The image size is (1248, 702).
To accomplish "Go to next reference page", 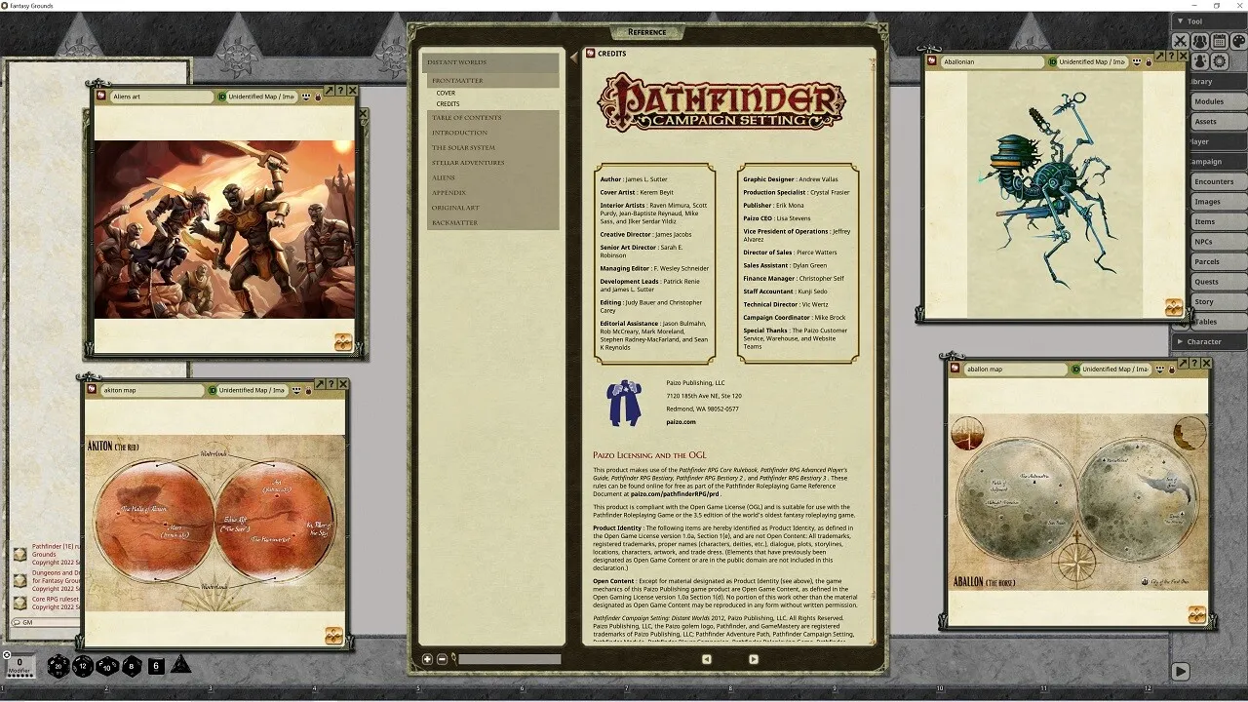I will click(x=753, y=659).
